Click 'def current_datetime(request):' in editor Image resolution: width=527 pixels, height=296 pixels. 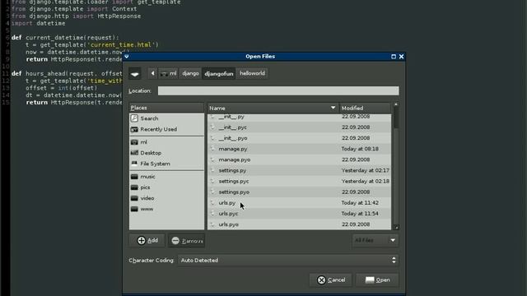[x=65, y=38]
